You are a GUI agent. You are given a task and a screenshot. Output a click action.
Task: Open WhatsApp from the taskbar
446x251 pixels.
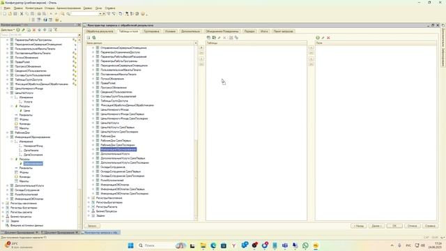305,245
